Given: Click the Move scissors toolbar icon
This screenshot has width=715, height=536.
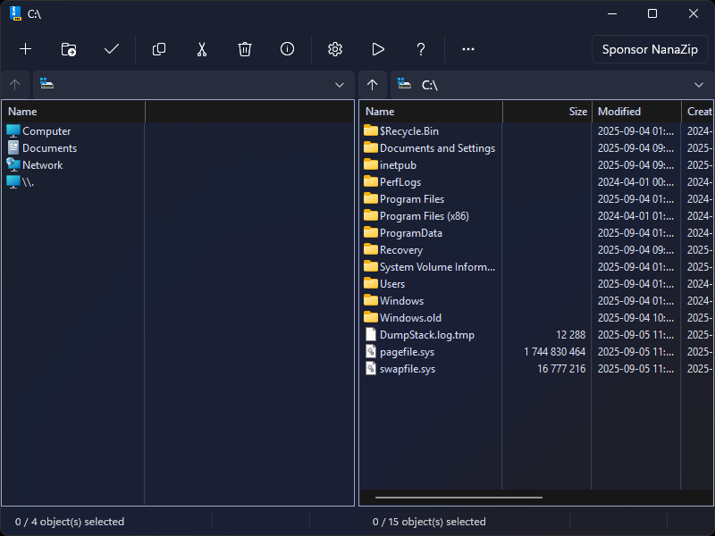Looking at the screenshot, I should (x=202, y=49).
